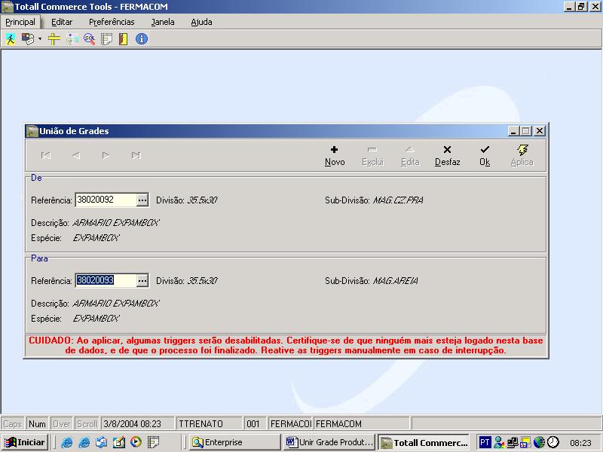This screenshot has width=603, height=452.
Task: Click the door exit icon
Action: coord(123,39)
